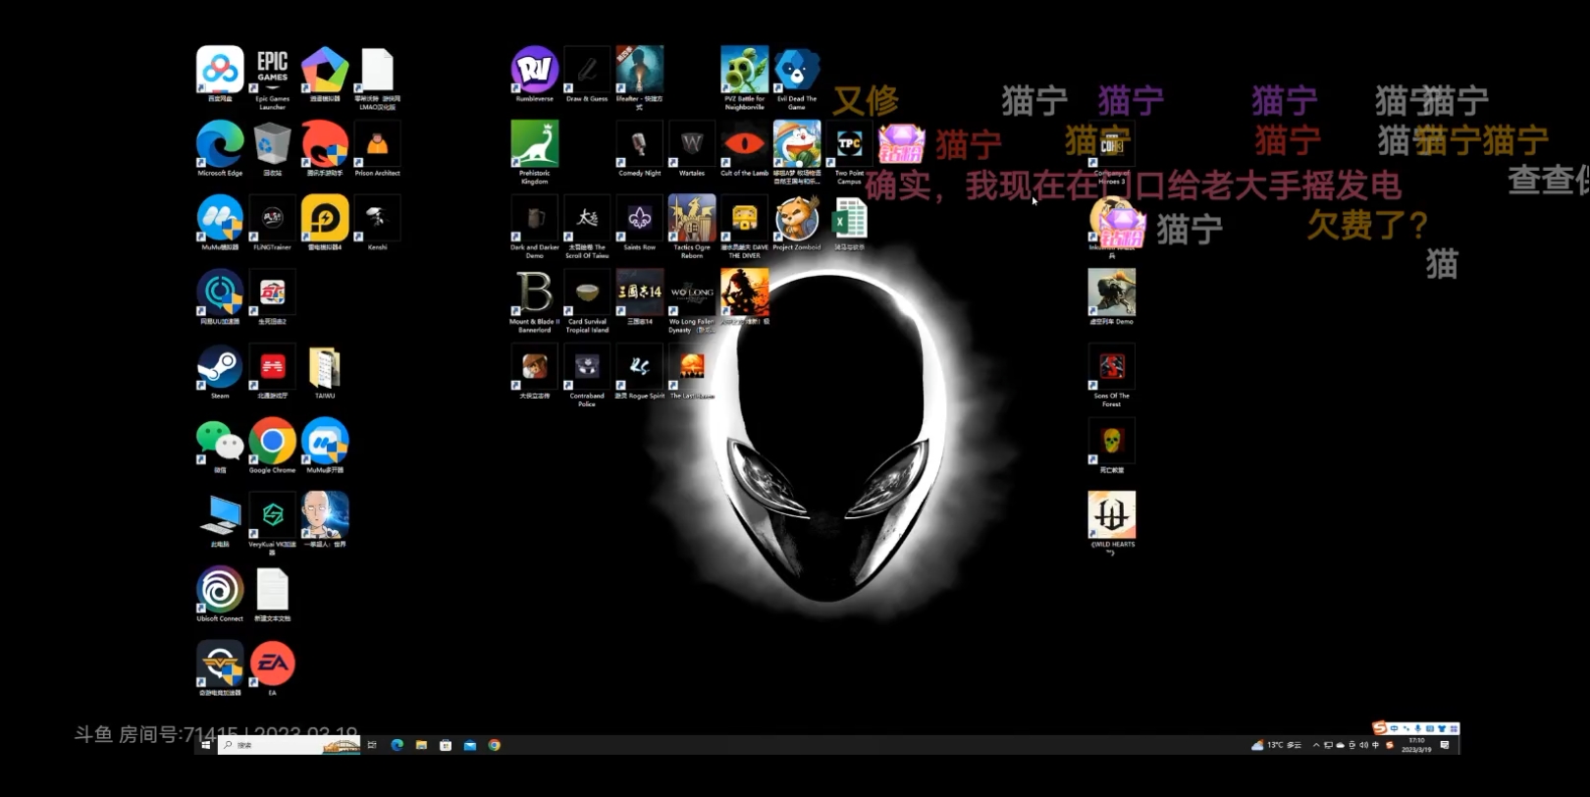The height and width of the screenshot is (797, 1590).
Task: Launch the Wo Long Fallen Dynasty shortcut
Action: (x=692, y=301)
